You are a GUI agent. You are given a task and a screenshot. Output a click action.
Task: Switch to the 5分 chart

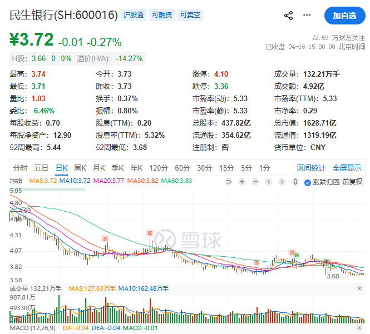click(x=246, y=168)
